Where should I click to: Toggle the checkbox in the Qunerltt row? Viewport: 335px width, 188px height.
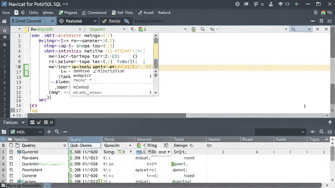point(11,152)
